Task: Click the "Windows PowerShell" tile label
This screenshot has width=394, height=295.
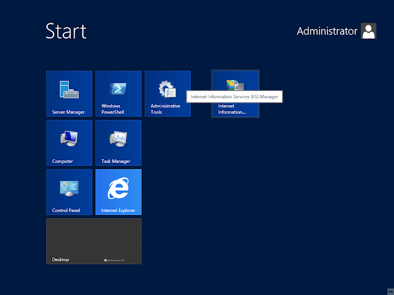Action: click(x=111, y=109)
